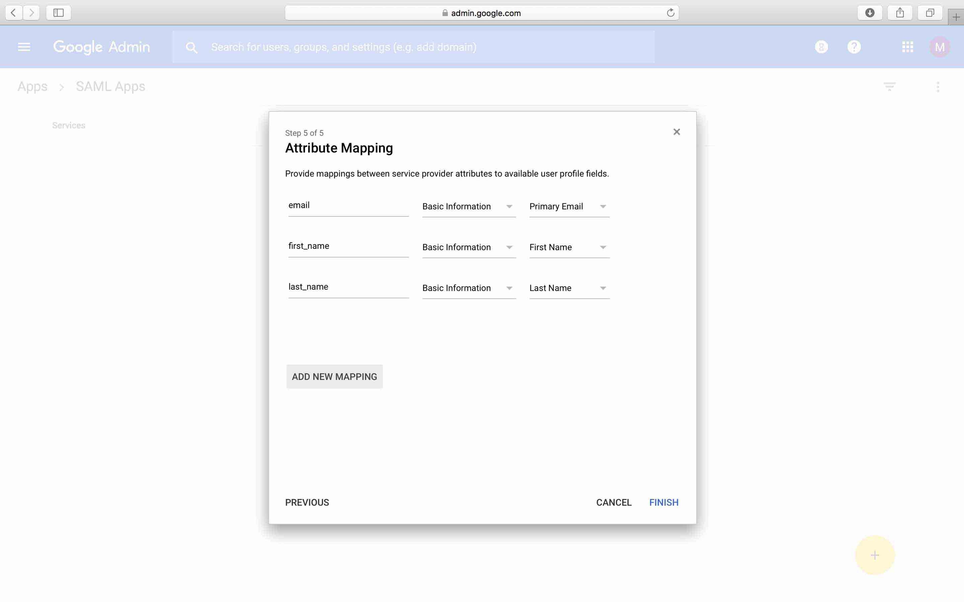Click FINISH to complete setup

[664, 502]
